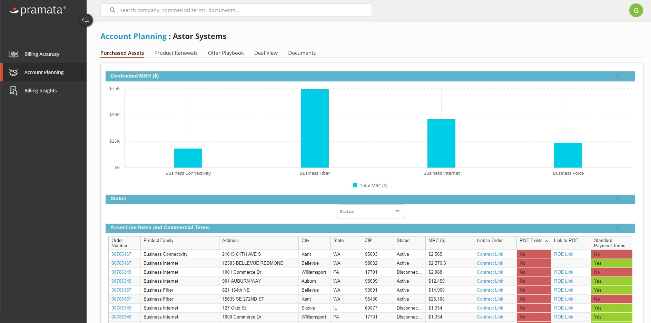Open the Status filter dropdown

[370, 211]
